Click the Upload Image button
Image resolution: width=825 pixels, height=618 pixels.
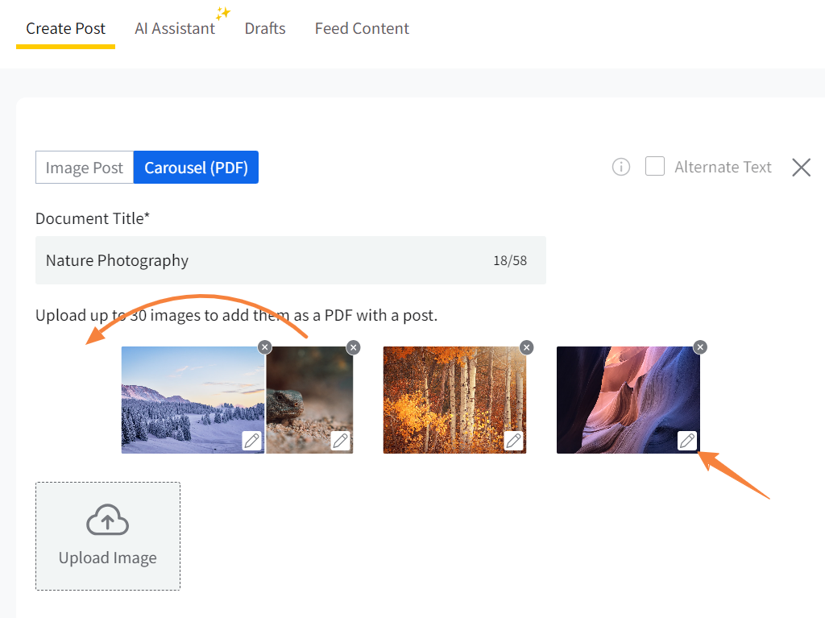click(108, 536)
